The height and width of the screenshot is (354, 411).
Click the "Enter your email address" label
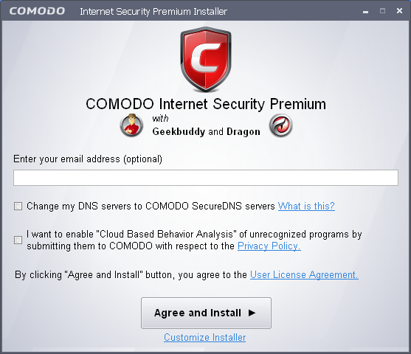pos(88,159)
